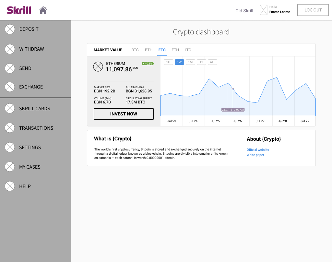332x262 pixels.
Task: Click the Etherium coin icon
Action: click(x=98, y=66)
